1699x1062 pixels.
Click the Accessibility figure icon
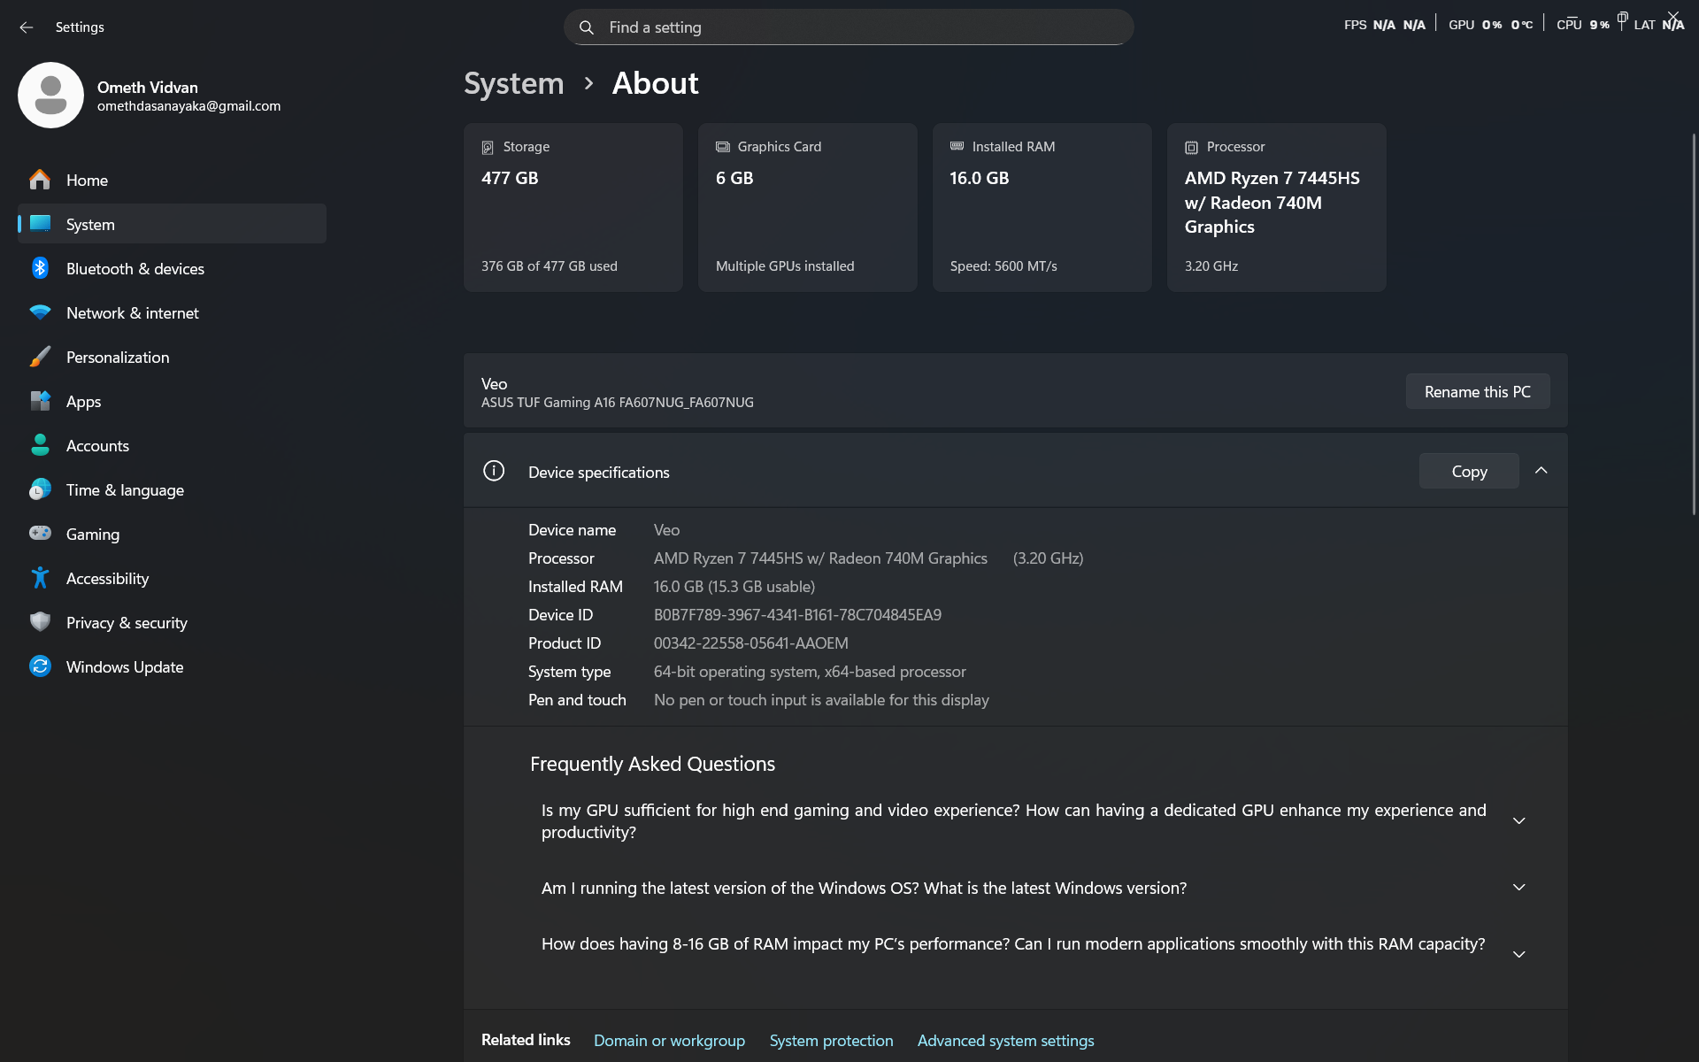40,578
